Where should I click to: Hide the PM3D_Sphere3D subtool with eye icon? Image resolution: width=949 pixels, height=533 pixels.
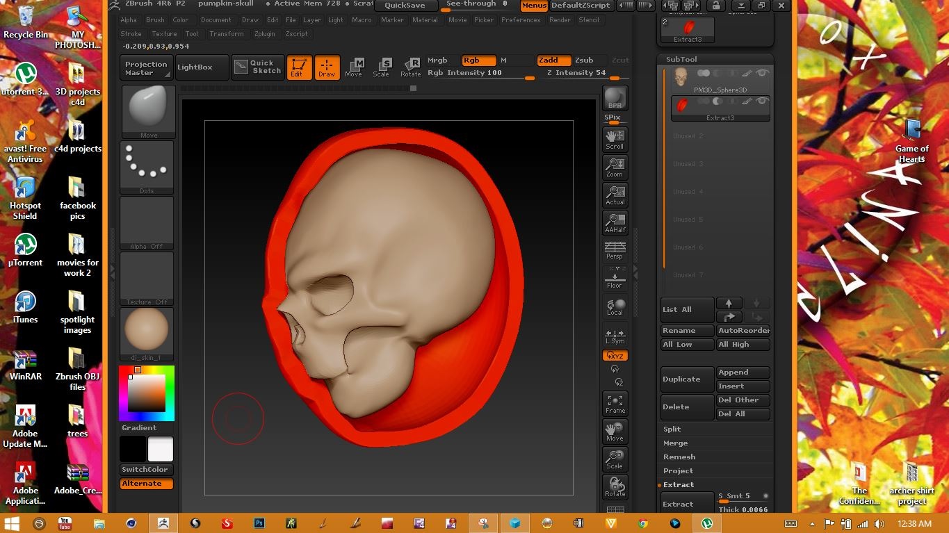pyautogui.click(x=762, y=73)
